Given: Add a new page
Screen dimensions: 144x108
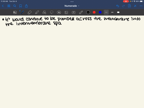Looking at the screenshot, I should coord(129,6).
